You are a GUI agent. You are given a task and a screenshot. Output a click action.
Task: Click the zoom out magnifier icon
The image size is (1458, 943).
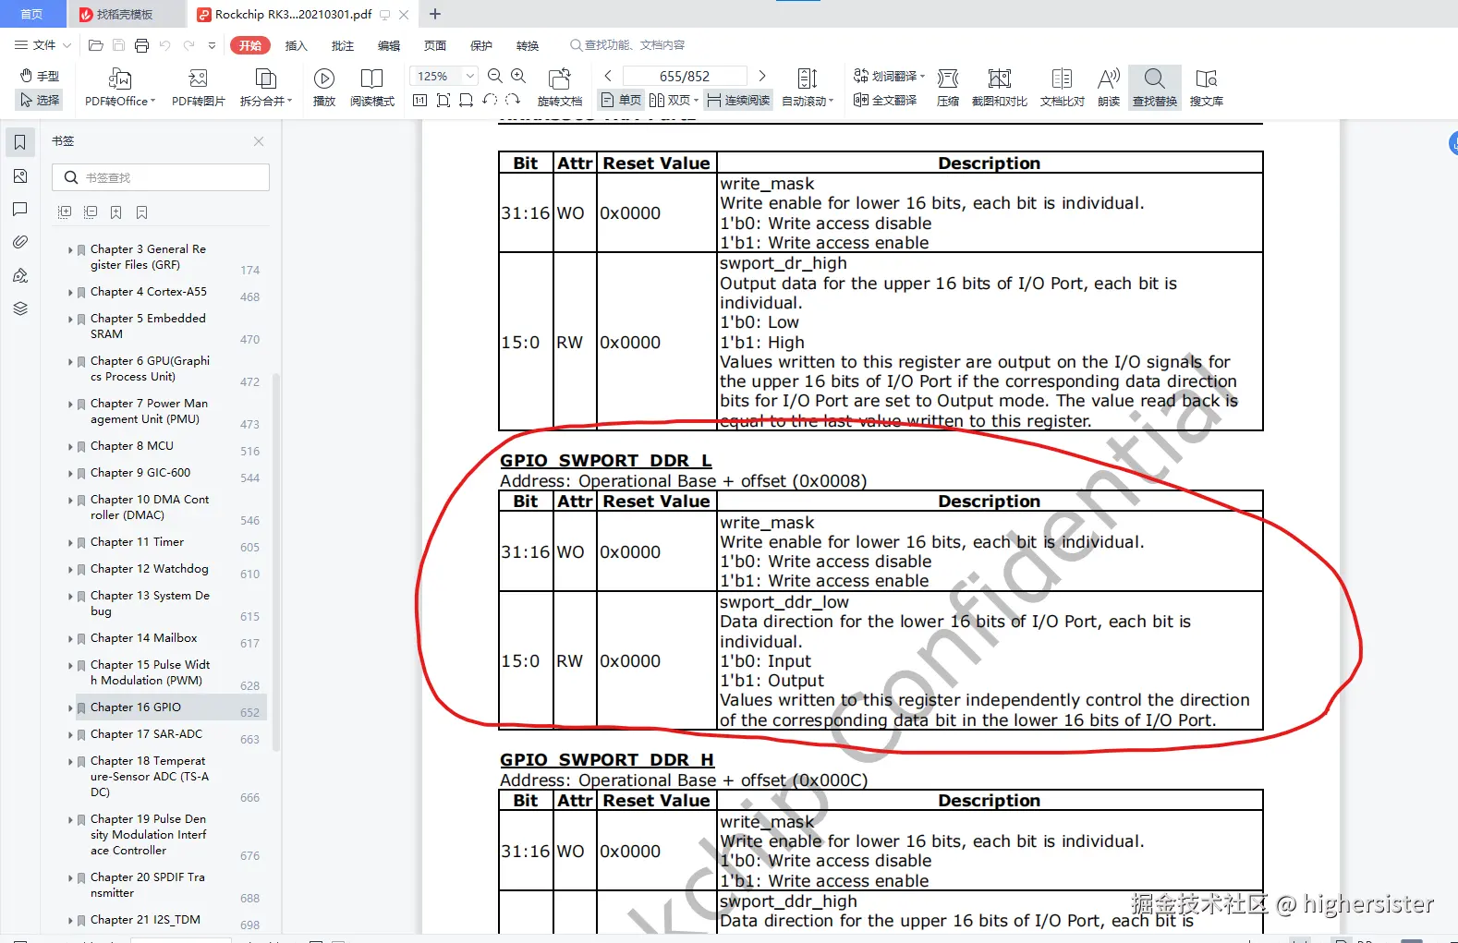(x=495, y=76)
